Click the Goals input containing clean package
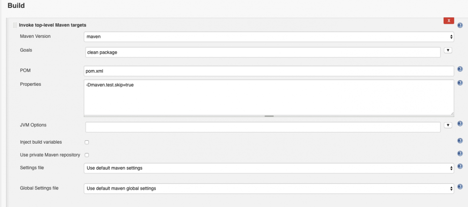 point(263,52)
